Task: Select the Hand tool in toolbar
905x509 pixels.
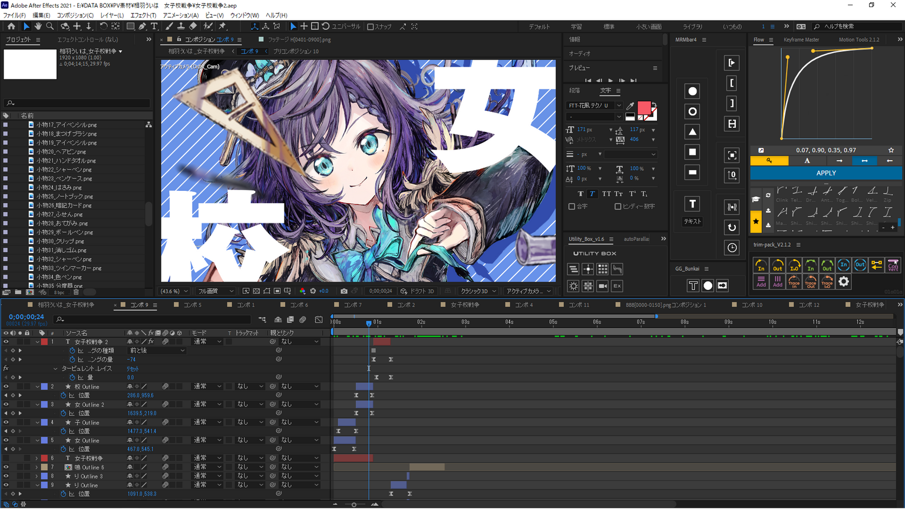Action: pyautogui.click(x=38, y=27)
